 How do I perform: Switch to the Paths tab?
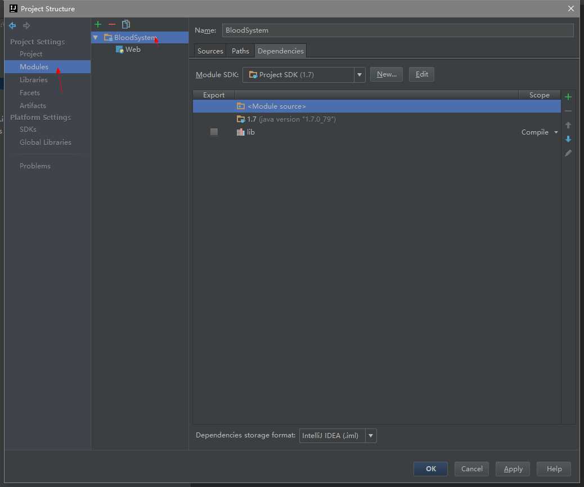click(240, 51)
